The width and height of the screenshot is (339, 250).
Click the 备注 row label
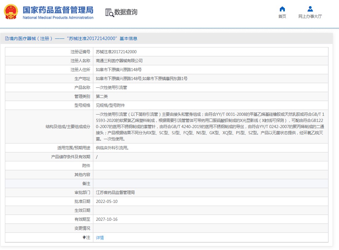coord(86,183)
